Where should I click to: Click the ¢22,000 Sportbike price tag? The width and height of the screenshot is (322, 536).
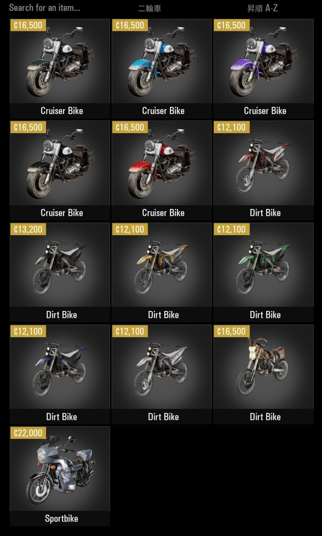pos(28,433)
